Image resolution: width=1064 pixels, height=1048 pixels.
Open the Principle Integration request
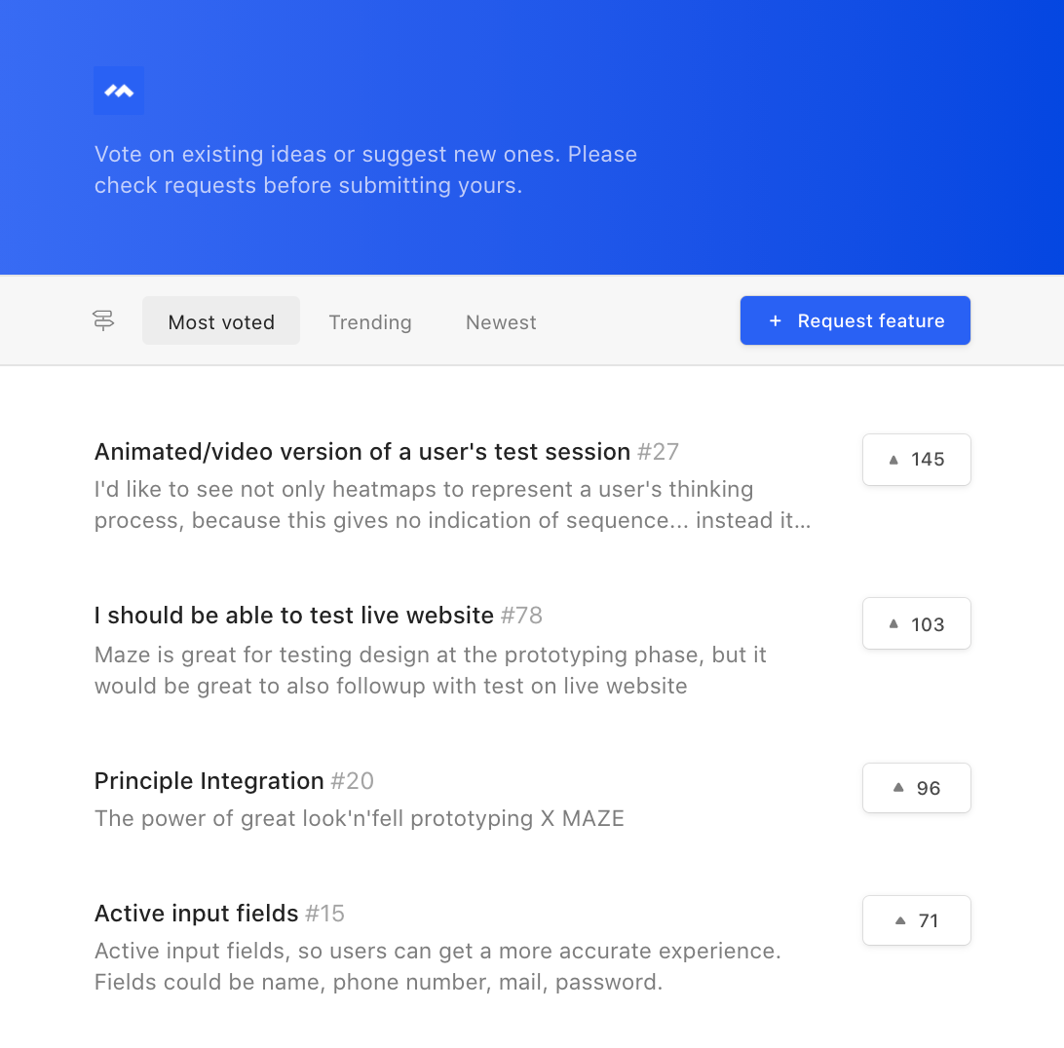pyautogui.click(x=209, y=781)
